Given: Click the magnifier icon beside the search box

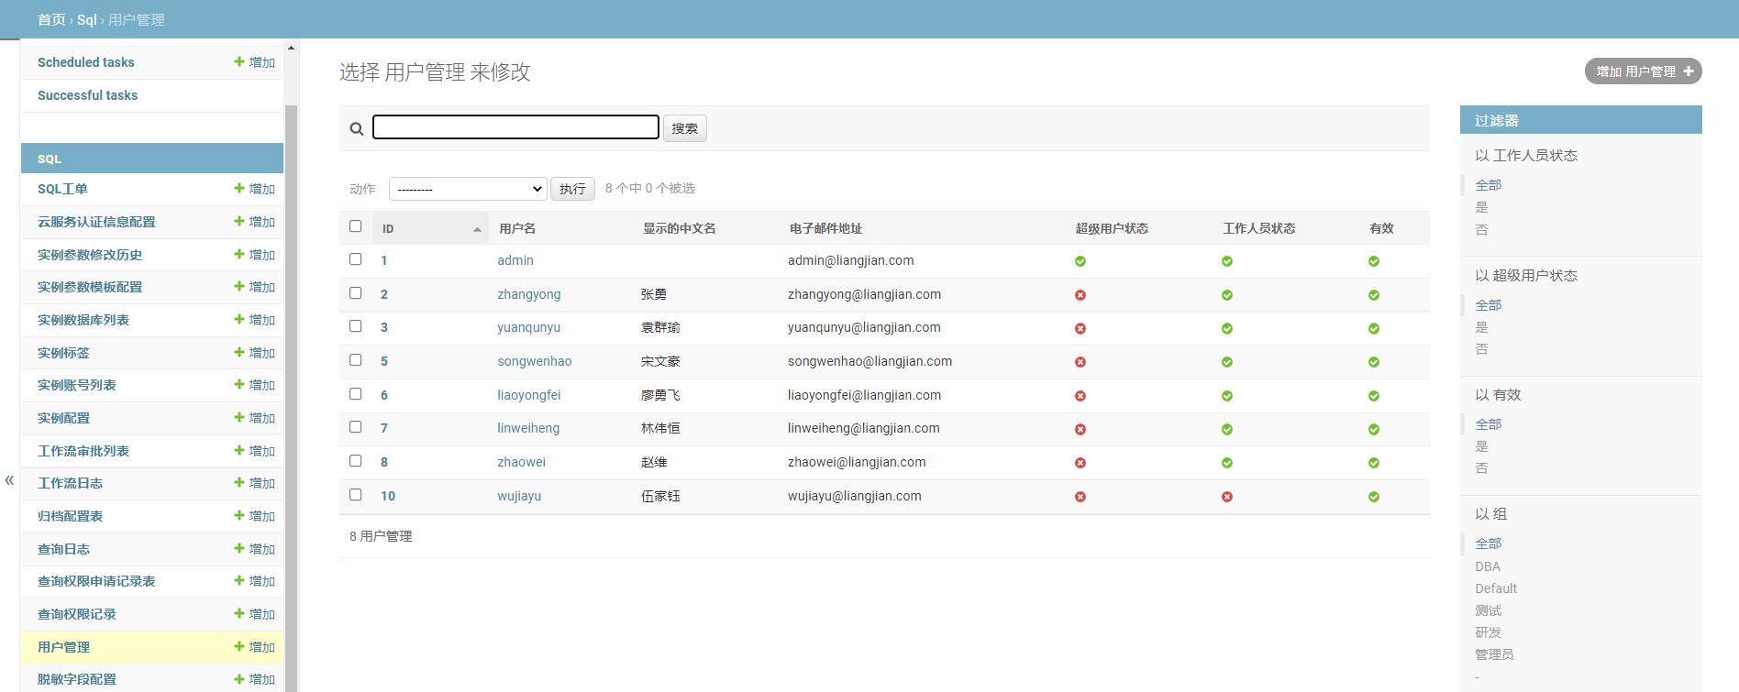Looking at the screenshot, I should [357, 129].
